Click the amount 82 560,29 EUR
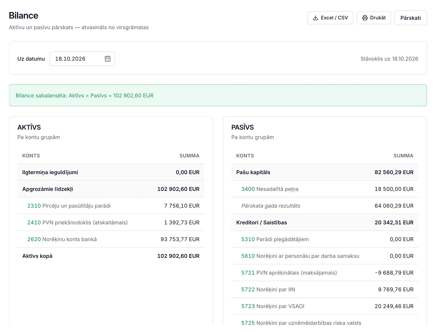 [x=394, y=172]
